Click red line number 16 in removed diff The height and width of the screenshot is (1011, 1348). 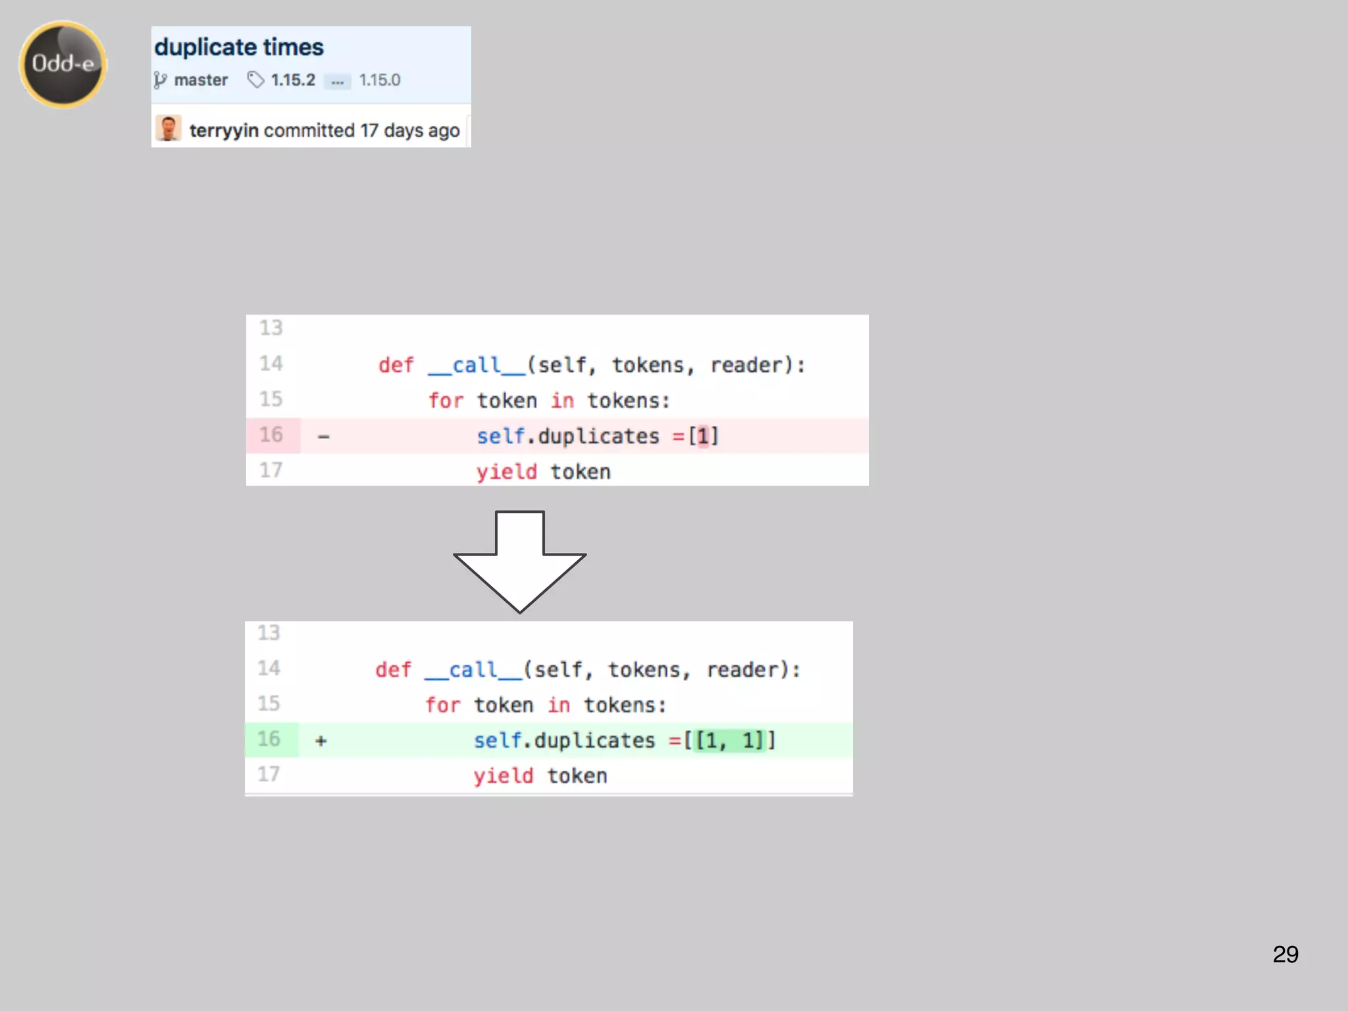click(x=271, y=435)
